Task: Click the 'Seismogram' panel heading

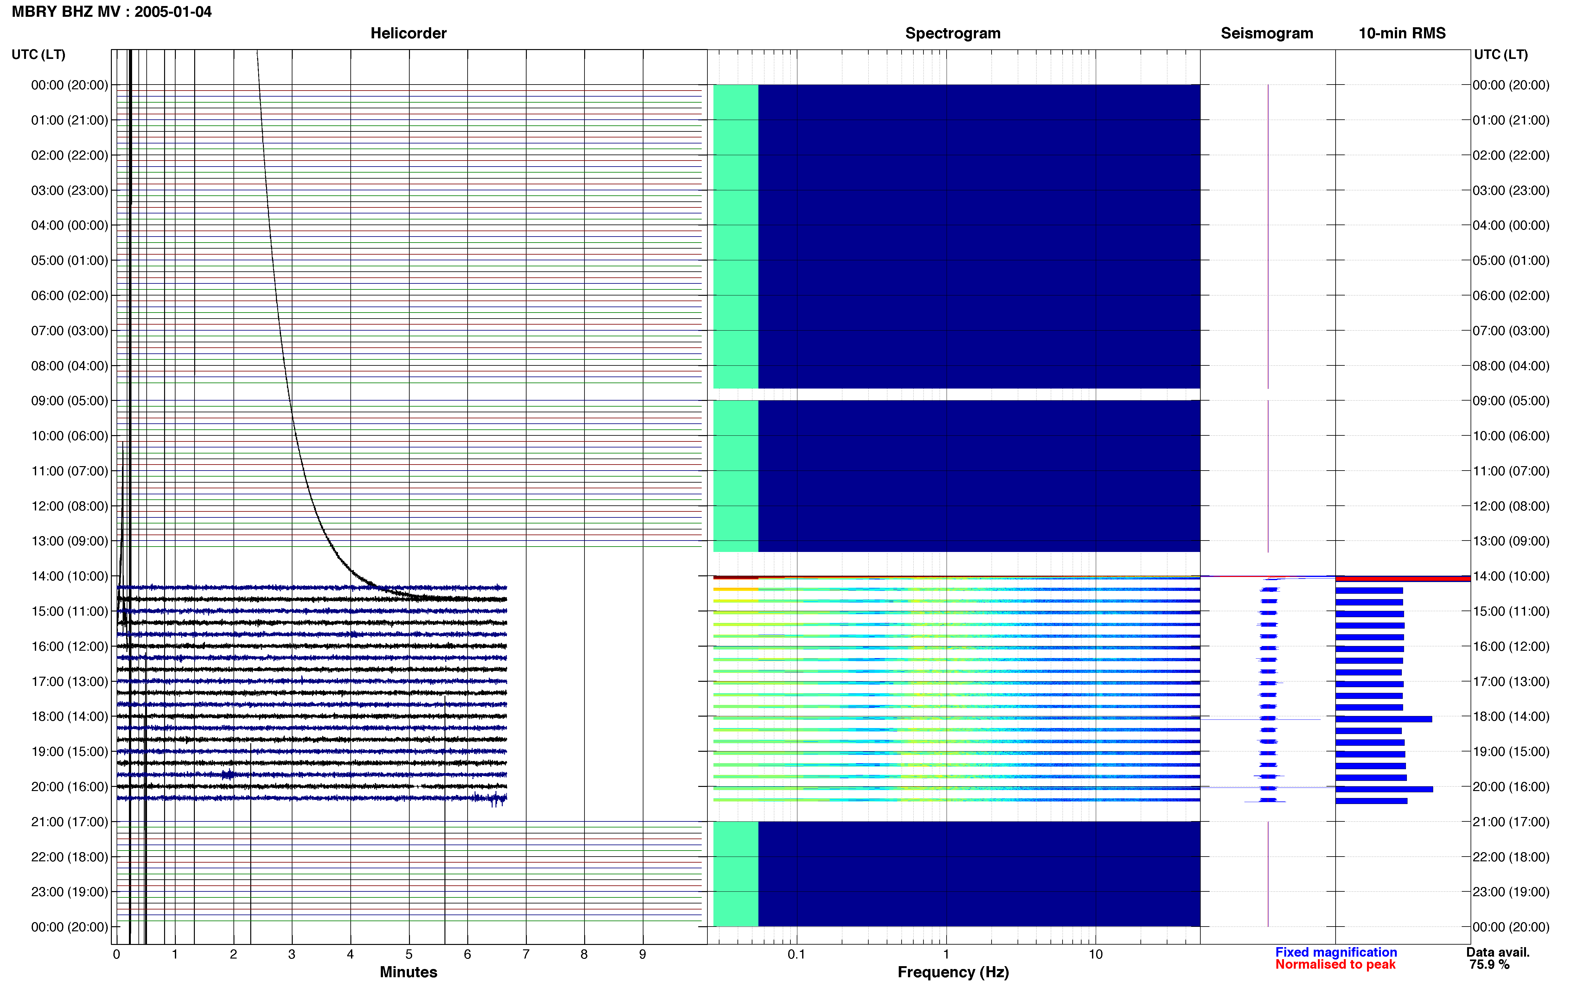Action: tap(1267, 34)
